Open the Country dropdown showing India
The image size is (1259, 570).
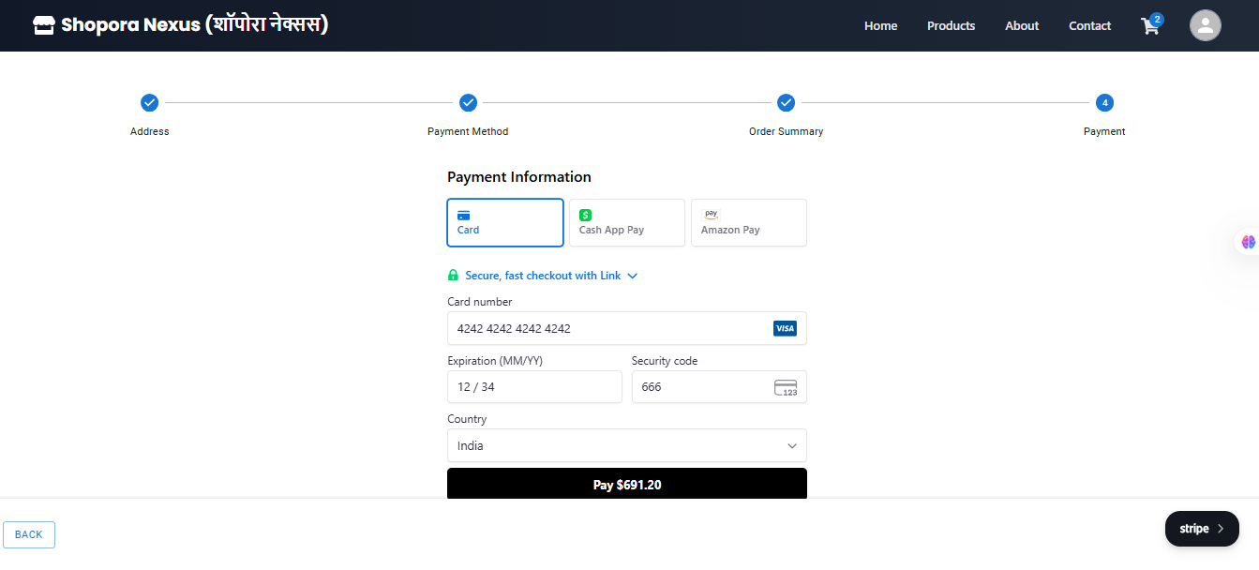pos(627,445)
